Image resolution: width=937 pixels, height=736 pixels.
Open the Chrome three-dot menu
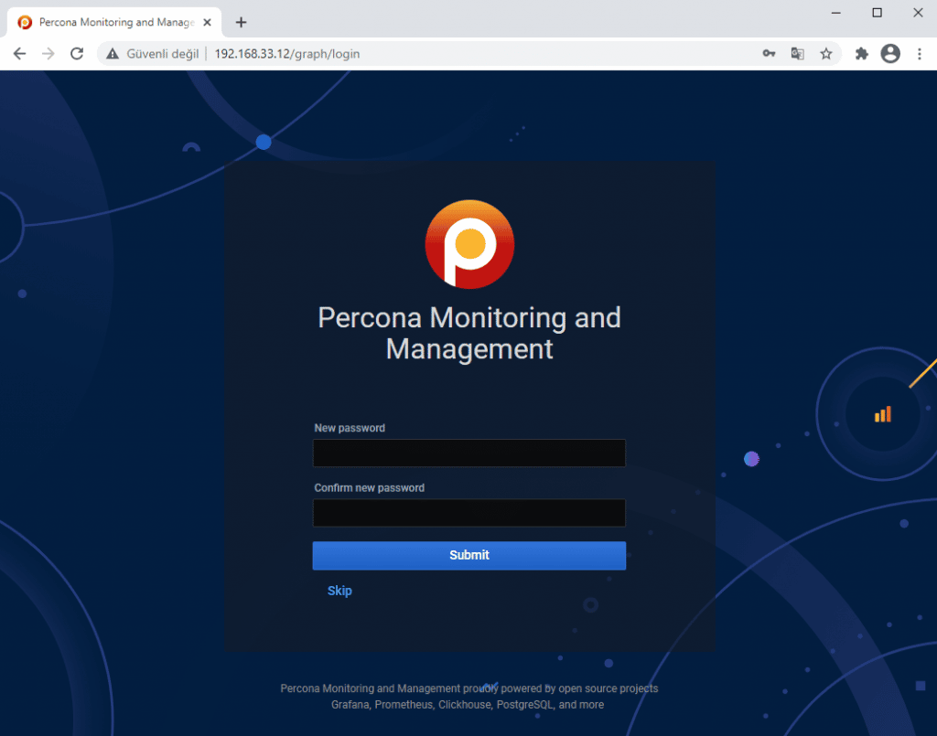click(921, 53)
